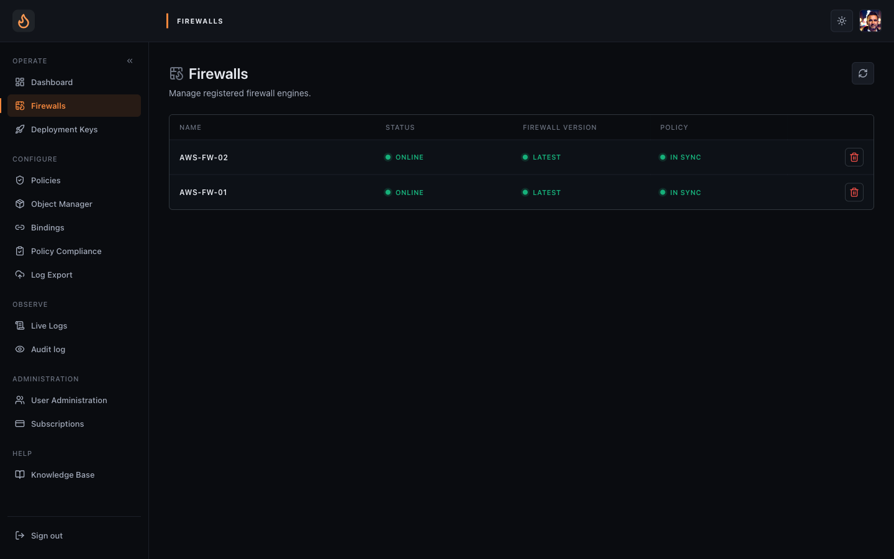Open Subscriptions page
This screenshot has width=894, height=559.
click(74, 424)
